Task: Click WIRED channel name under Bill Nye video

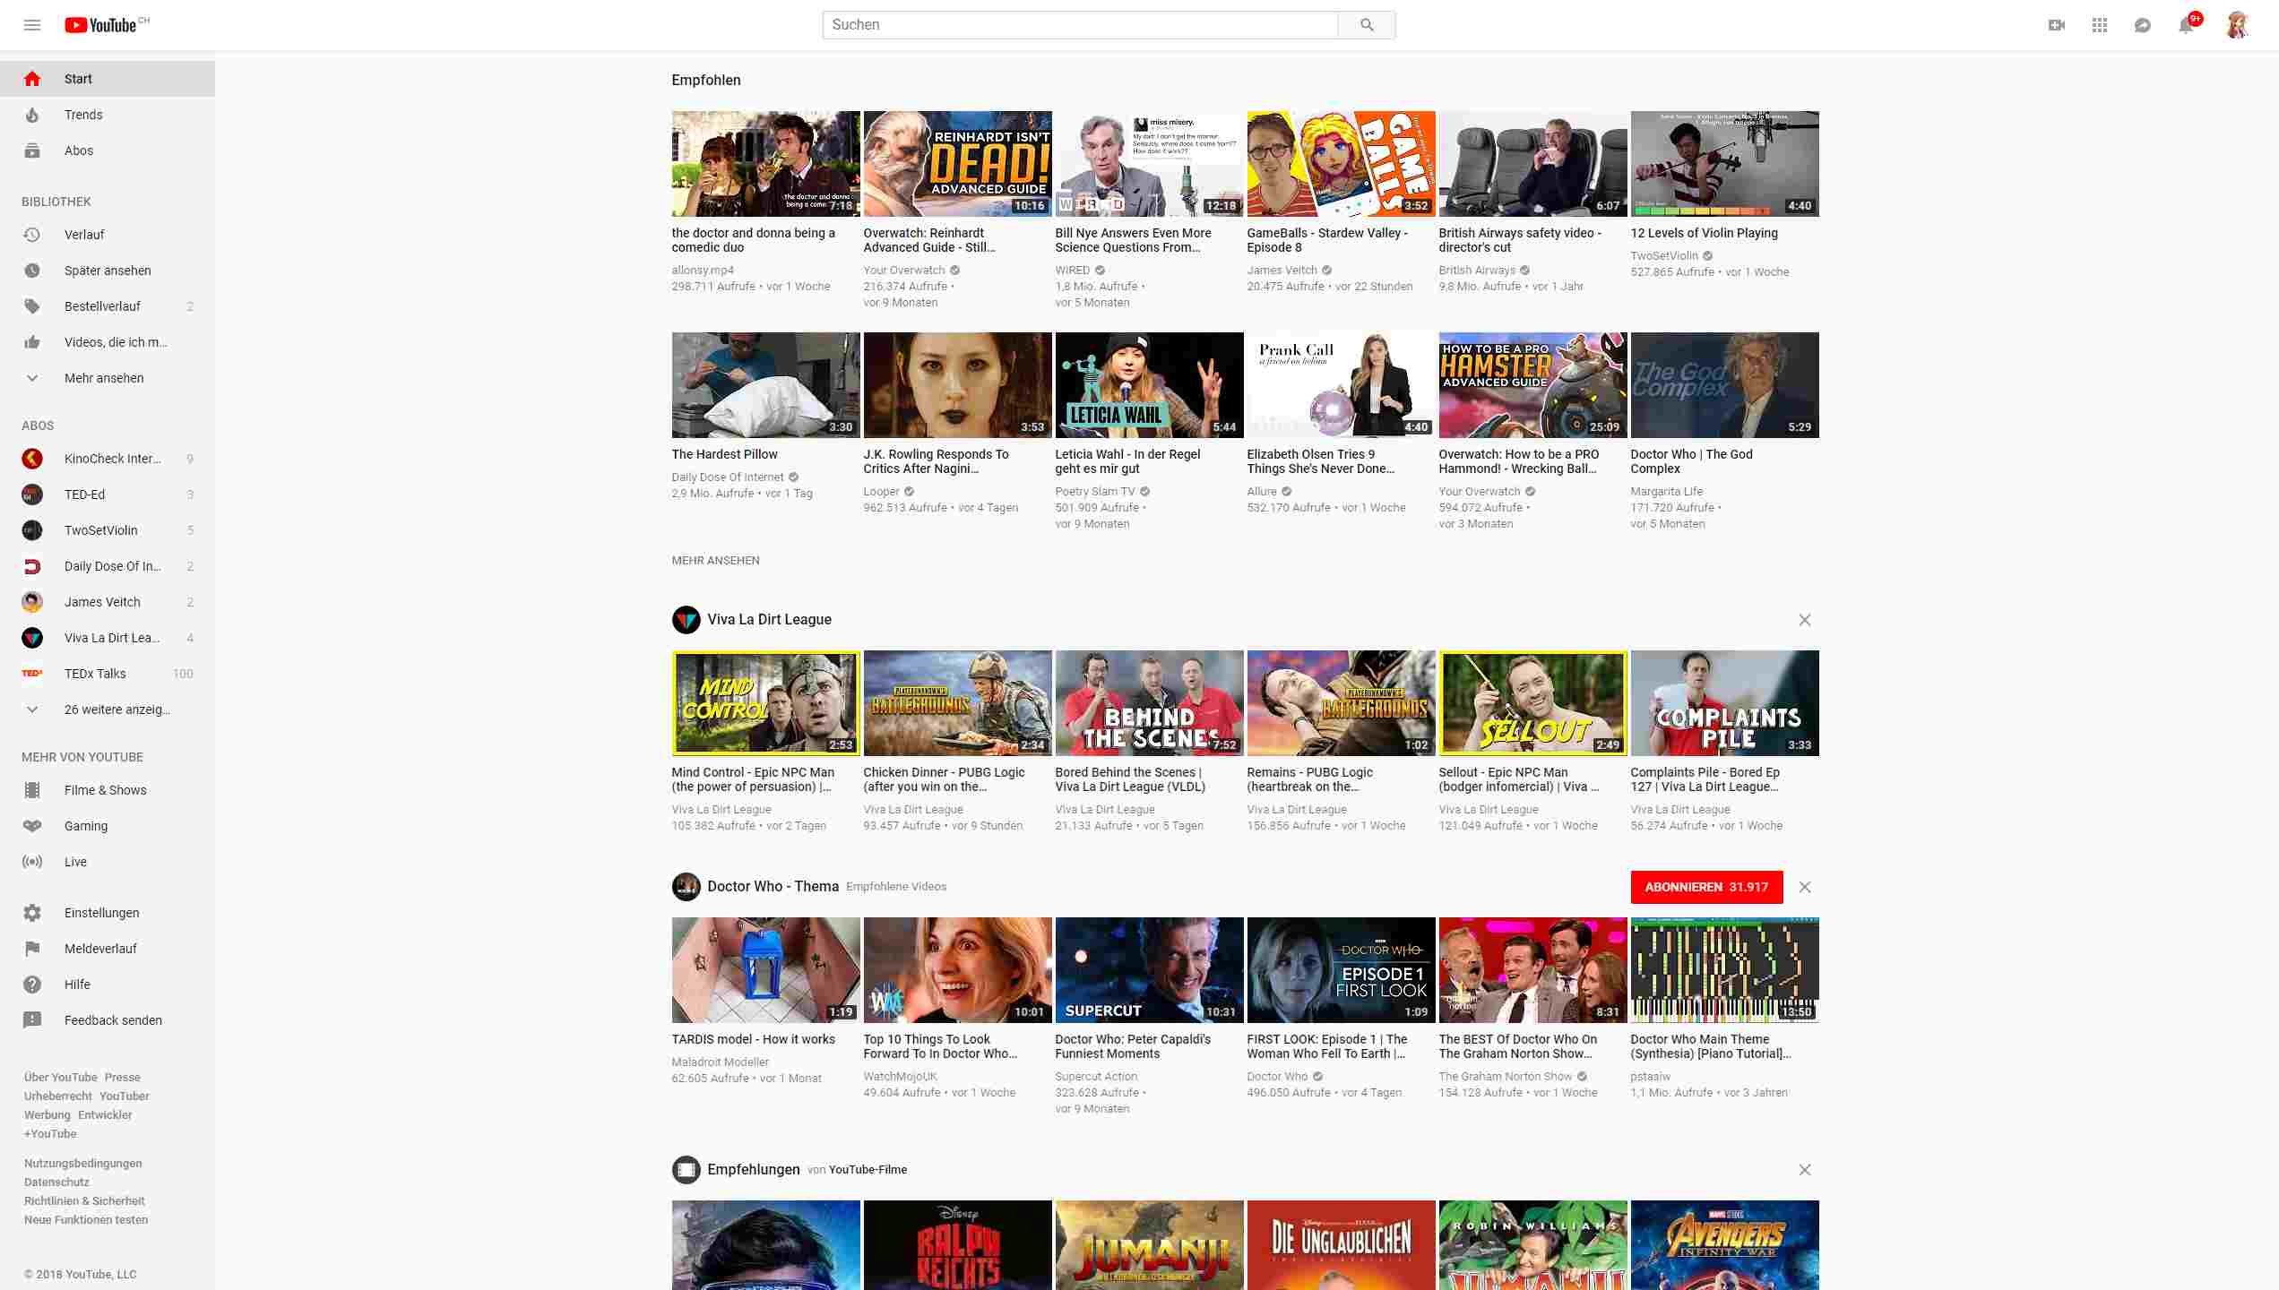Action: pyautogui.click(x=1073, y=271)
